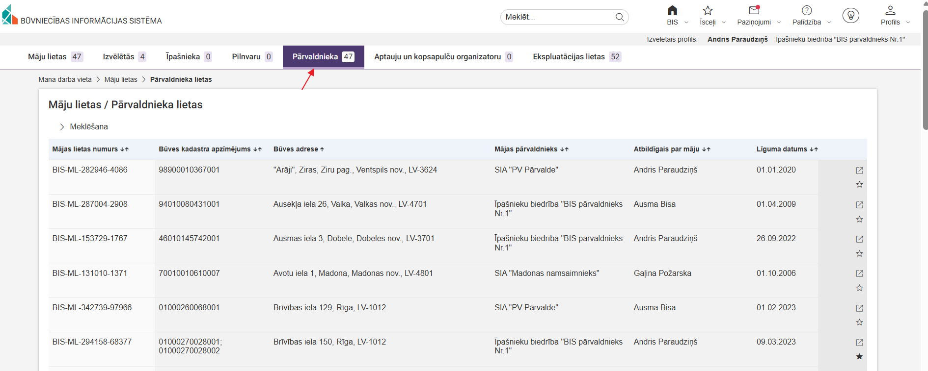928x371 pixels.
Task: Open the BIS-ML-282946-4086 case via open icon
Action: [x=859, y=171]
